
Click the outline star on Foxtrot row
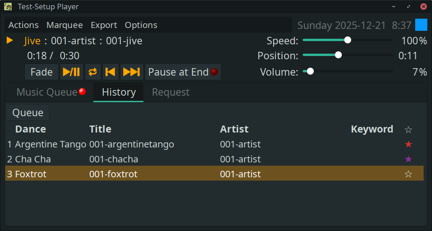click(409, 174)
